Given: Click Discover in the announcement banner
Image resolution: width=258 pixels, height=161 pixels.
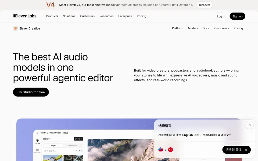Looking at the screenshot, I should click(204, 5).
